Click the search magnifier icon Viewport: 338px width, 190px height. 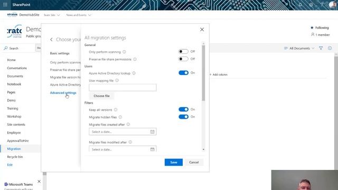click(6, 48)
